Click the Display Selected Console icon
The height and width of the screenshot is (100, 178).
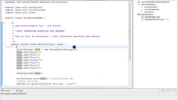pos(163,90)
